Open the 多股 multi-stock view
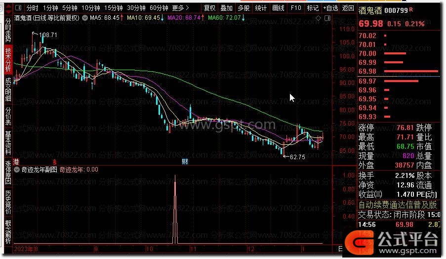 pyautogui.click(x=244, y=8)
